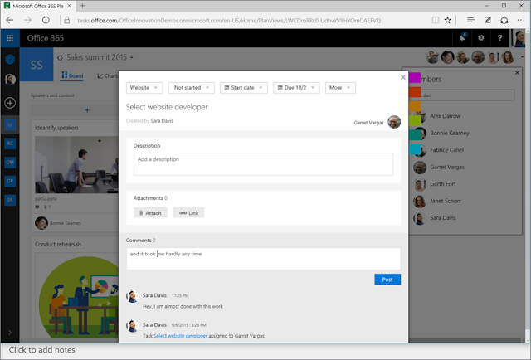Open Planner hub icon in left sidebar
The height and width of the screenshot is (360, 531).
pyautogui.click(x=10, y=59)
